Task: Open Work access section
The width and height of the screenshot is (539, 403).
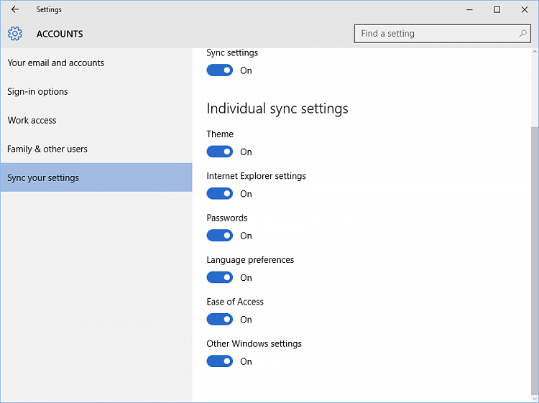Action: coord(96,120)
